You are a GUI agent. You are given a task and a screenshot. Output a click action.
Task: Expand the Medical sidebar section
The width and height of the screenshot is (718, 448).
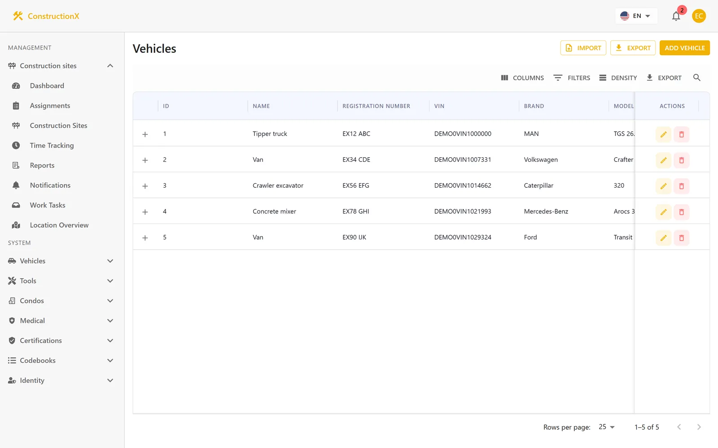[x=62, y=321]
